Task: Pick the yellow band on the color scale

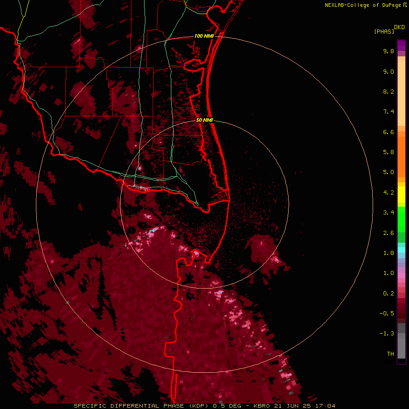Action: 401,195
